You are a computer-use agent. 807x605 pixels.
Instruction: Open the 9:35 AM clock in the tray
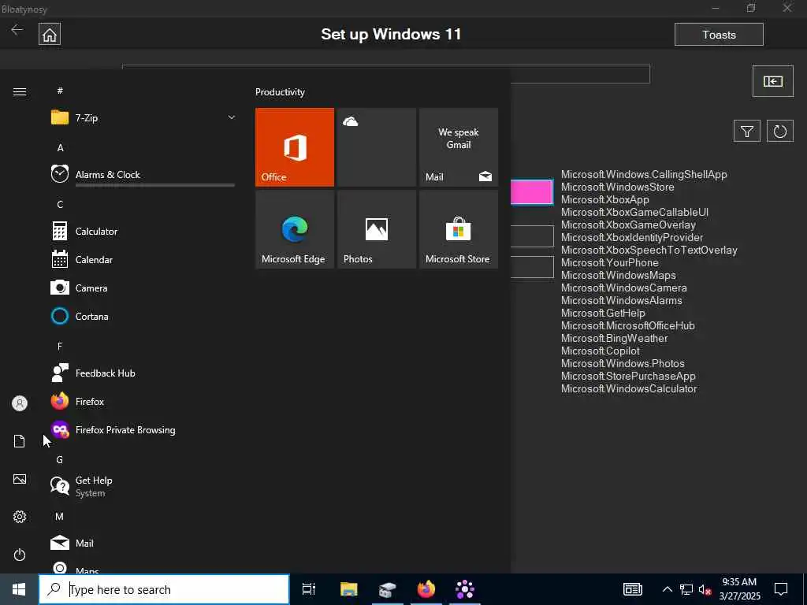pyautogui.click(x=739, y=589)
